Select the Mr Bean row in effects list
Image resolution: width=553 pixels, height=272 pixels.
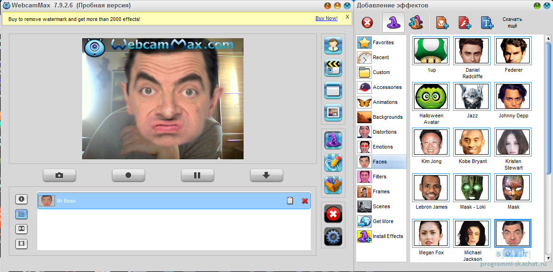[x=174, y=201]
